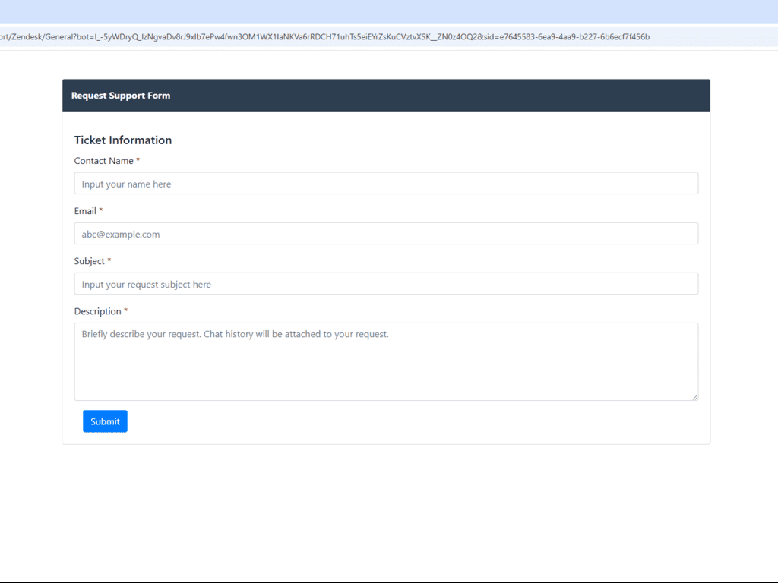Click red required asterisk beside Subject
This screenshot has width=778, height=583.
click(x=109, y=261)
